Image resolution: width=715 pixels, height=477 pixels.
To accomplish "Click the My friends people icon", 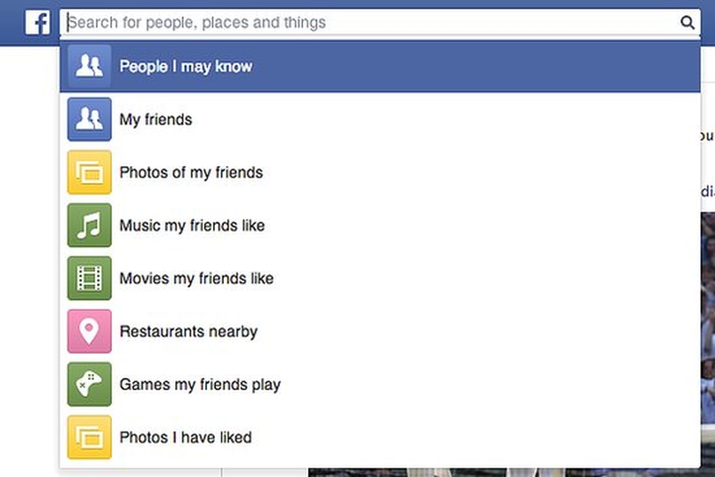I will point(89,120).
